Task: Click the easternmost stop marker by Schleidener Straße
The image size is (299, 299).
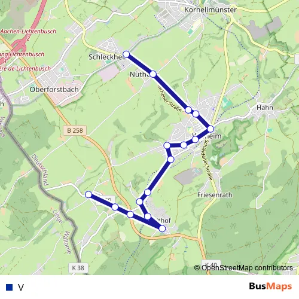Action: (x=210, y=129)
